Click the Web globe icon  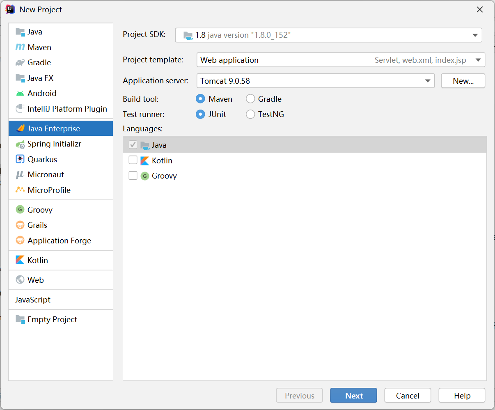[x=20, y=280]
